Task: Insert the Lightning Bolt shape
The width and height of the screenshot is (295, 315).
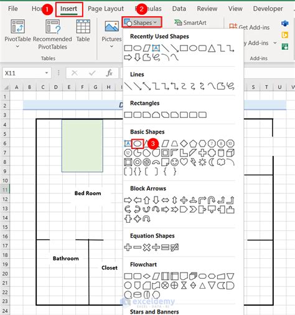Action: pyautogui.click(x=193, y=162)
